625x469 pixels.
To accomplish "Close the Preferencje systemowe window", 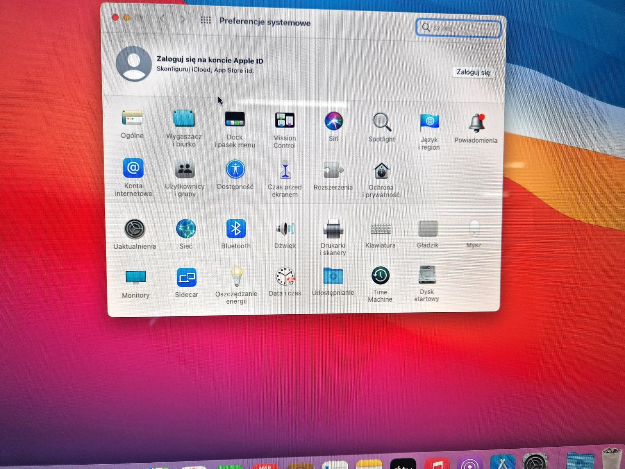I will point(115,17).
